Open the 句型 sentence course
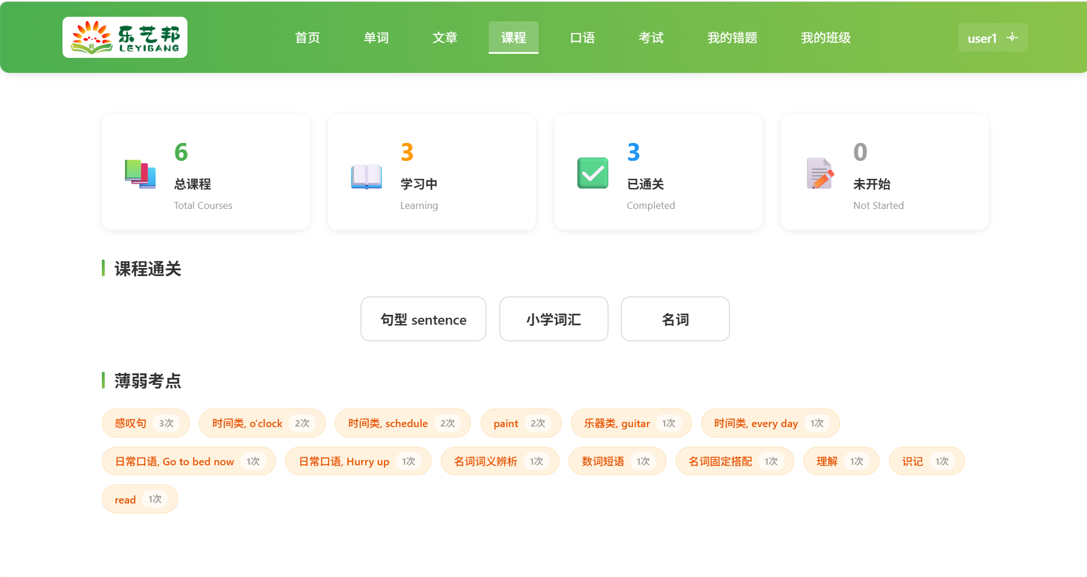 (x=423, y=319)
